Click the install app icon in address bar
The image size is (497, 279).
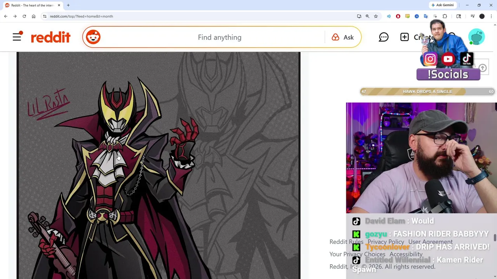(359, 16)
